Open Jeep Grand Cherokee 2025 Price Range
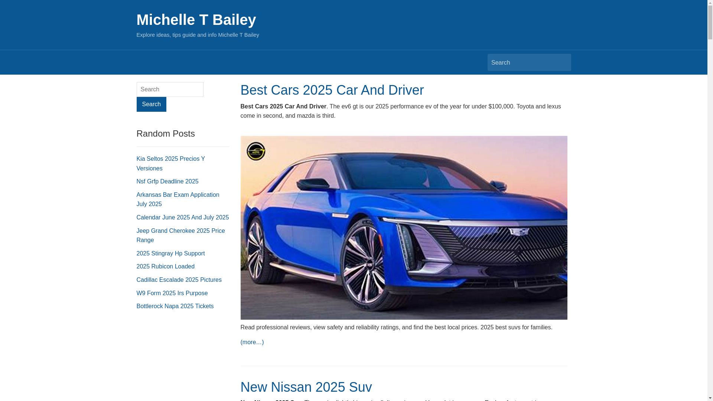Image resolution: width=713 pixels, height=401 pixels. coord(181,235)
